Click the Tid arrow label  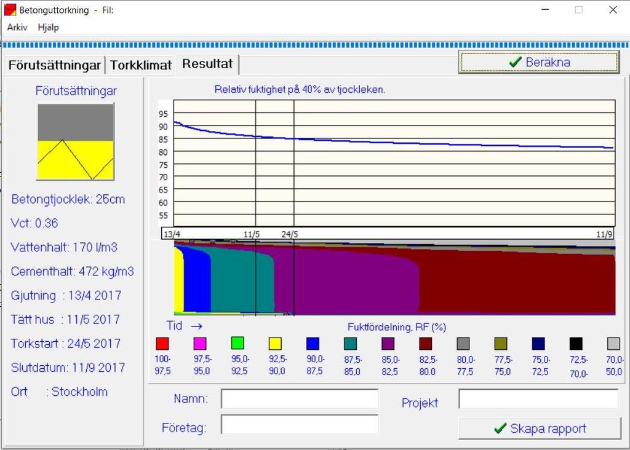[185, 326]
